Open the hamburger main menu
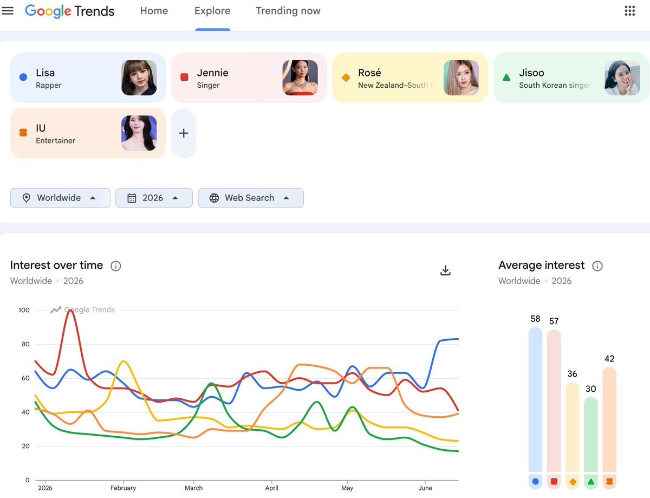The height and width of the screenshot is (498, 650). [8, 11]
